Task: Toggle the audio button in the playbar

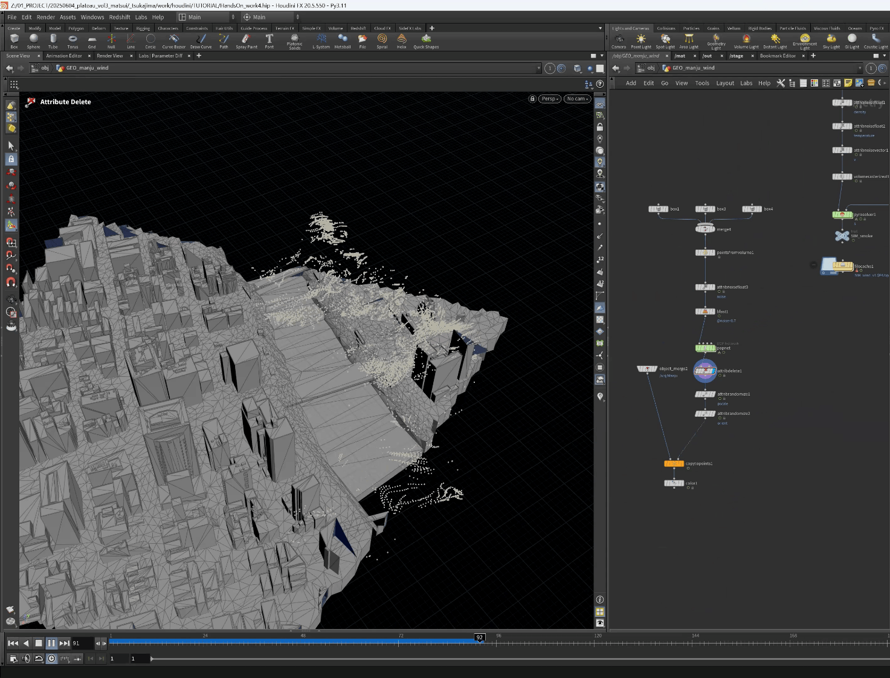Action: click(26, 659)
